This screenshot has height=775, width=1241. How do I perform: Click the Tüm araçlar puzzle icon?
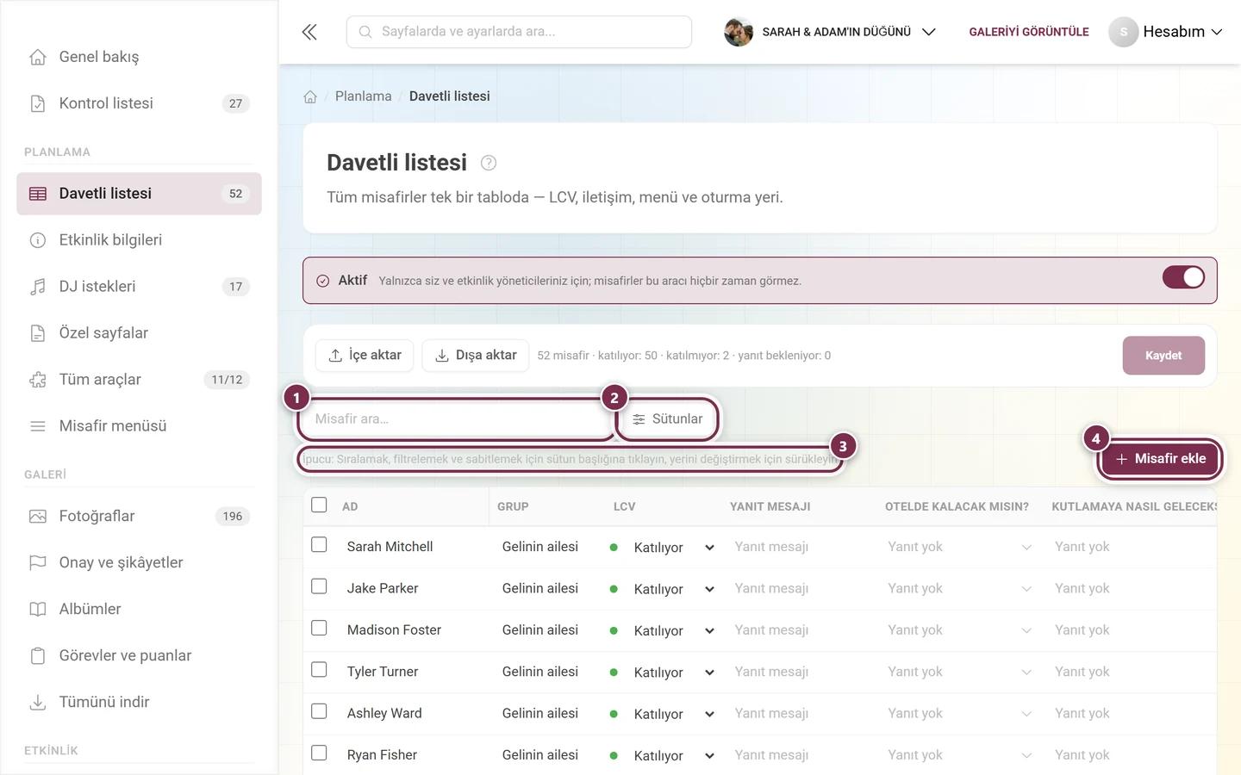[38, 380]
